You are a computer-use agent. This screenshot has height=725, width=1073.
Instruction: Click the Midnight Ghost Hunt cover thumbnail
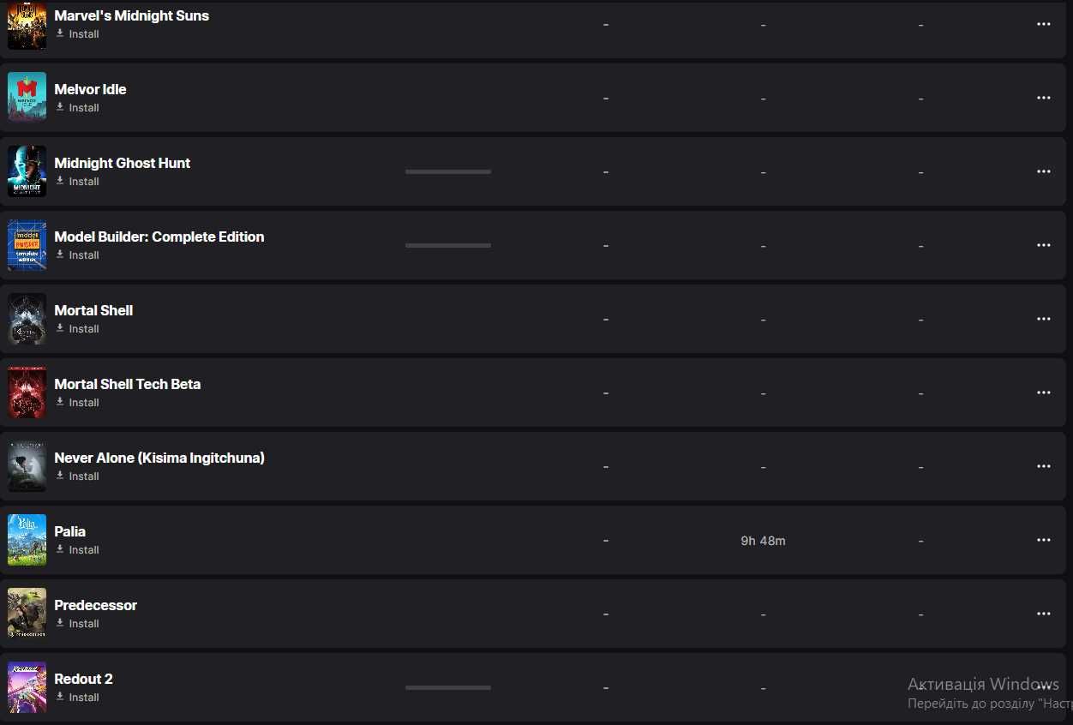pos(27,171)
